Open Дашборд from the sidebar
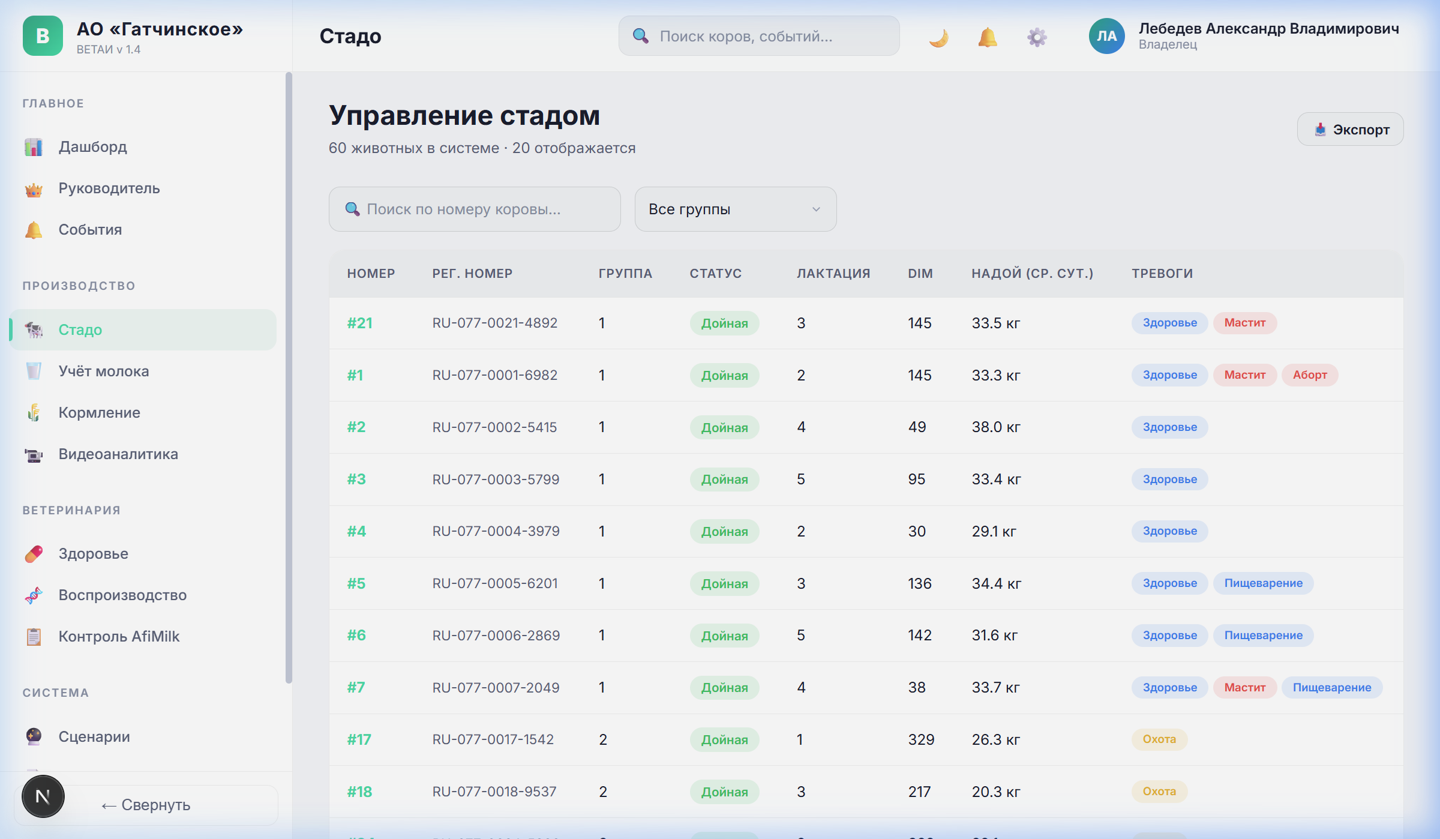The width and height of the screenshot is (1440, 839). [92, 147]
